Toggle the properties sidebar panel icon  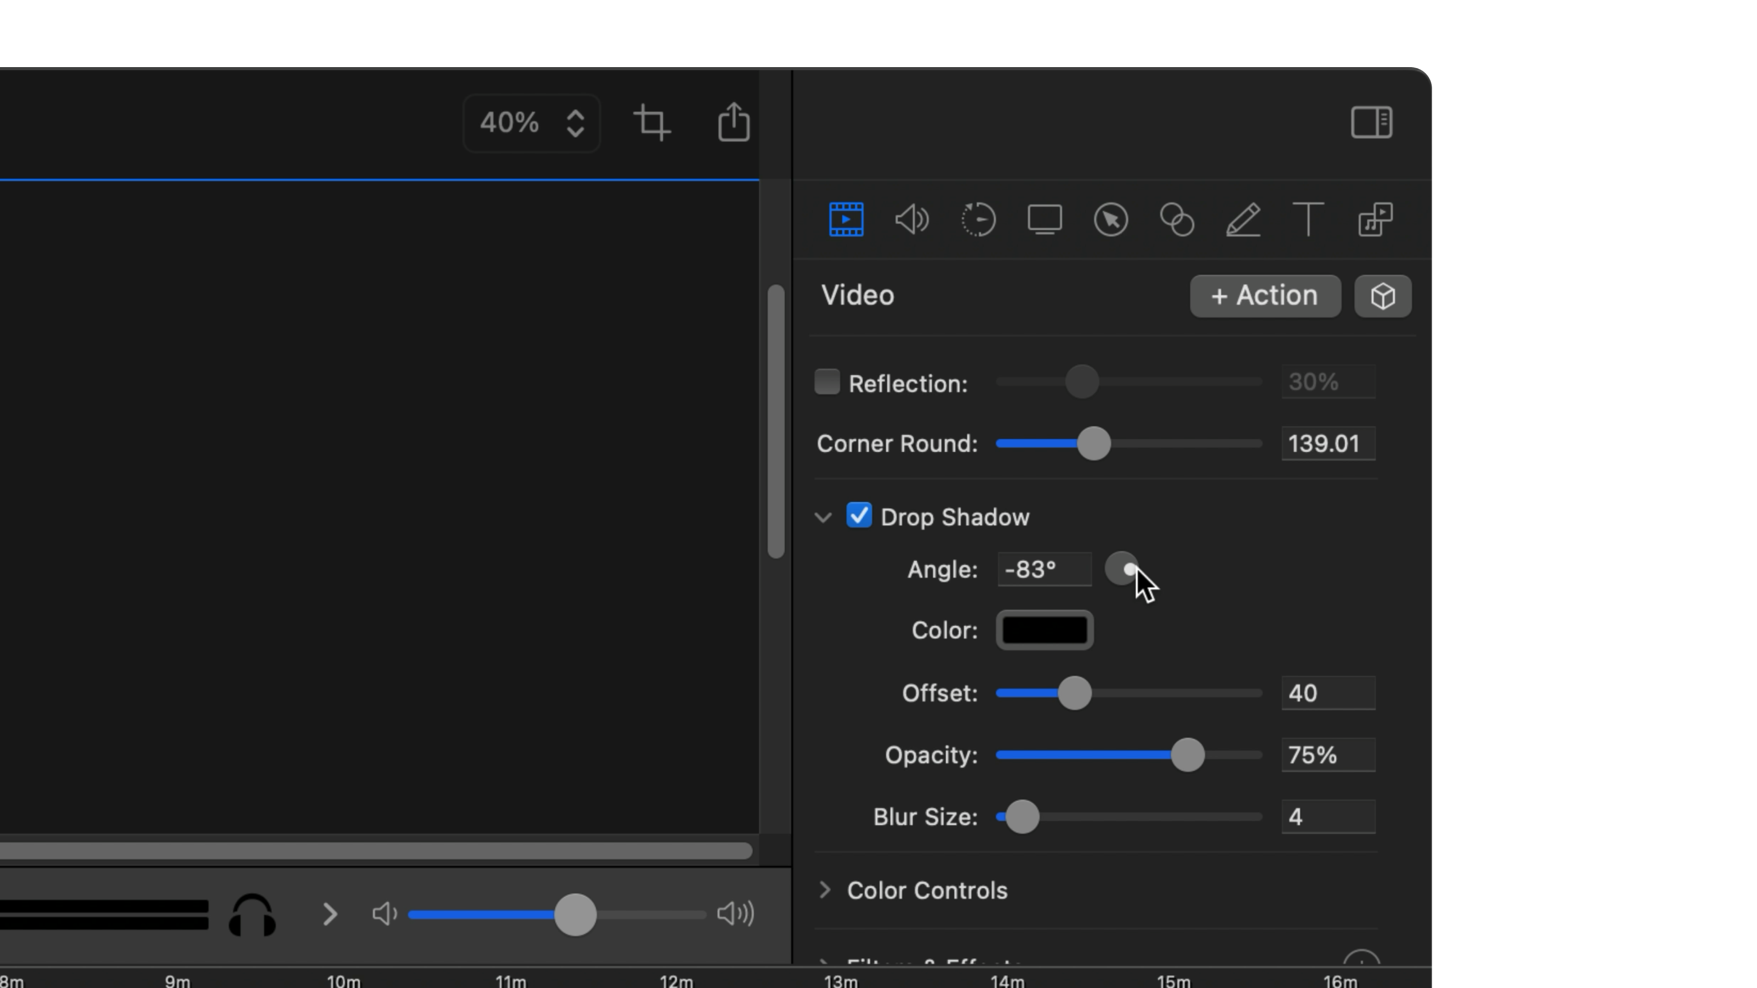point(1371,123)
